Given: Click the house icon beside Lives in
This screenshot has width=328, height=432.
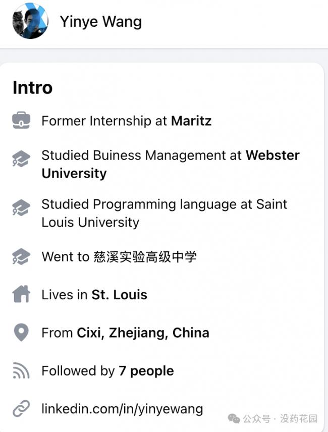Looking at the screenshot, I should [x=21, y=295].
